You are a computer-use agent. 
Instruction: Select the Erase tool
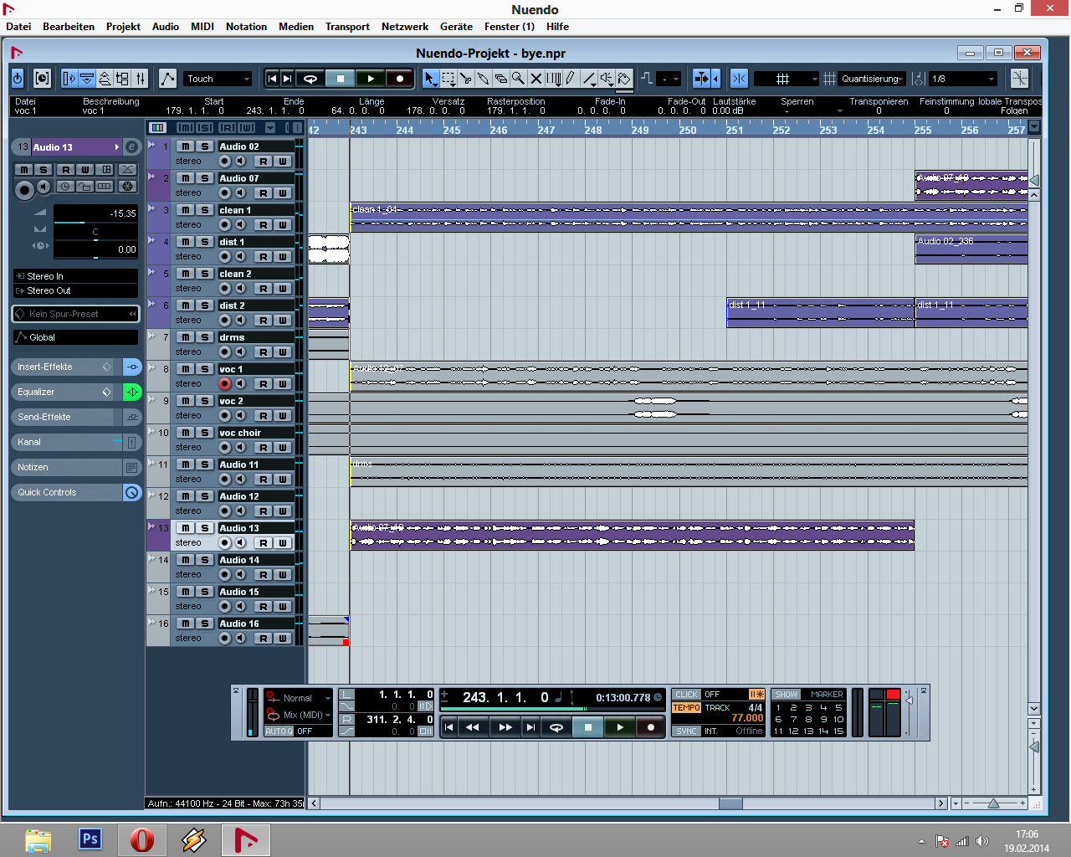(x=501, y=79)
